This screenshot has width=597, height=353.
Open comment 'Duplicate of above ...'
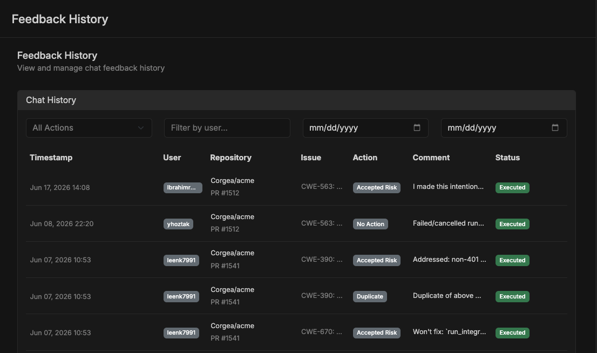click(x=447, y=295)
